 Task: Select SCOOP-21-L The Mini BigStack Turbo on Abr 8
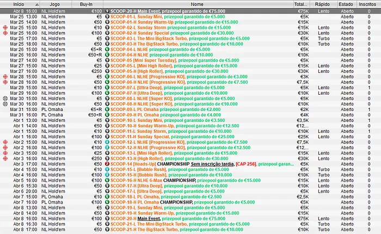click(190, 224)
